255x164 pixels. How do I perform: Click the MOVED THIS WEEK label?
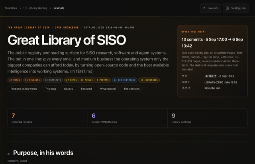pos(193,32)
